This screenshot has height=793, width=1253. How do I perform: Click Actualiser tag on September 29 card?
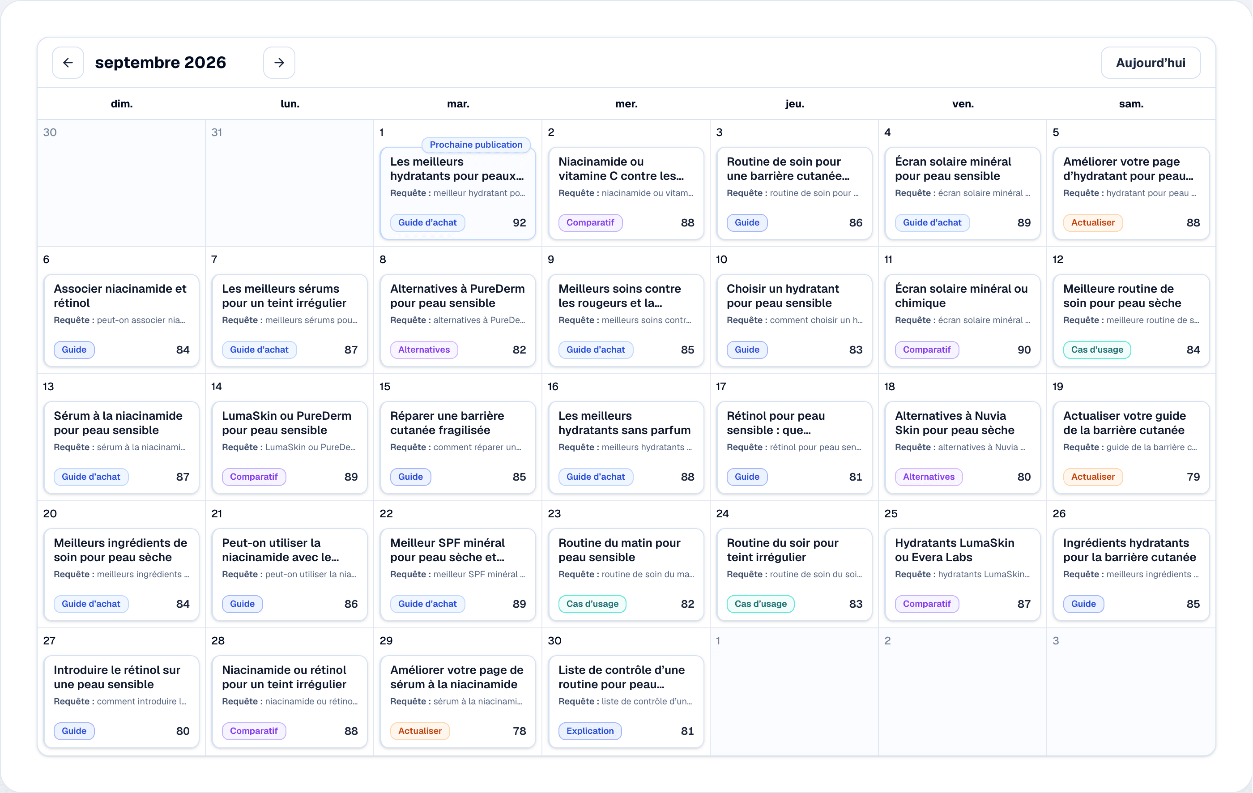tap(419, 730)
